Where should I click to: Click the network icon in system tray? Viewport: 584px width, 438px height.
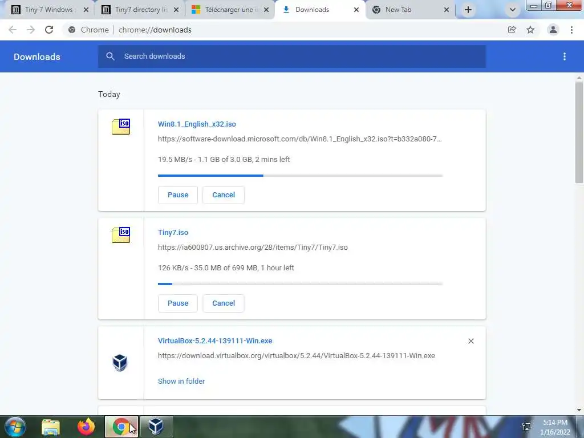pyautogui.click(x=526, y=427)
